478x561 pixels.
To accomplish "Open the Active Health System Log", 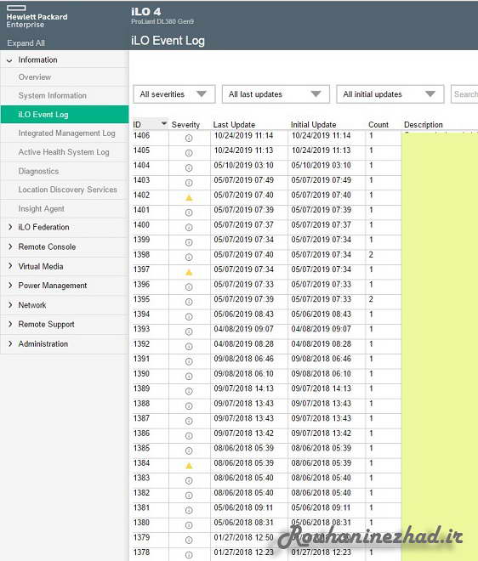I will [64, 152].
